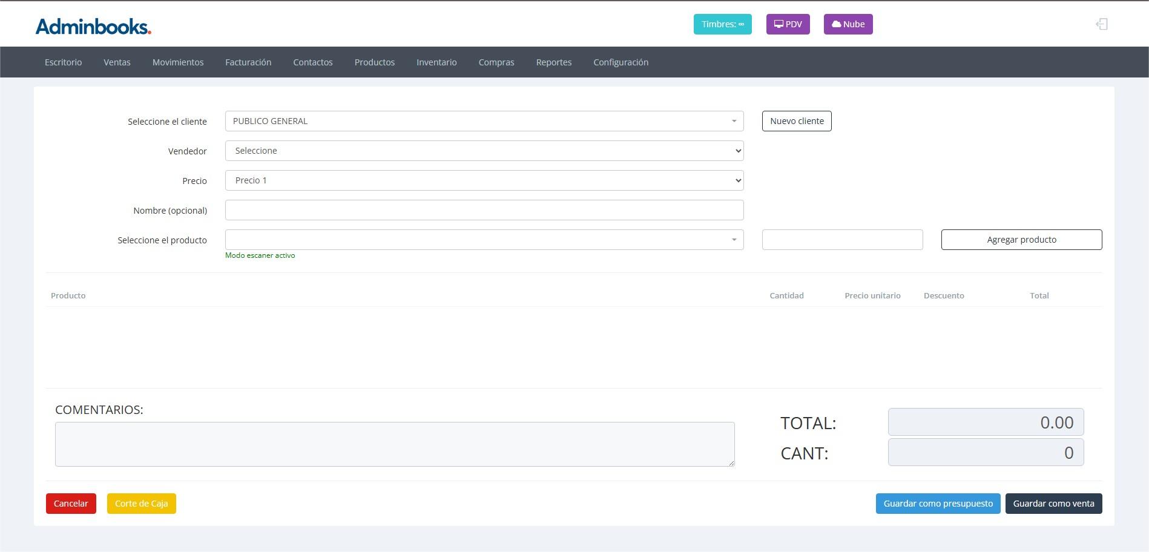Open Corte de Caja
This screenshot has width=1149, height=552.
point(141,504)
